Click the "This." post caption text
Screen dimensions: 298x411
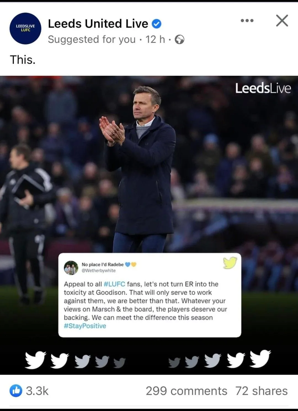coord(23,60)
